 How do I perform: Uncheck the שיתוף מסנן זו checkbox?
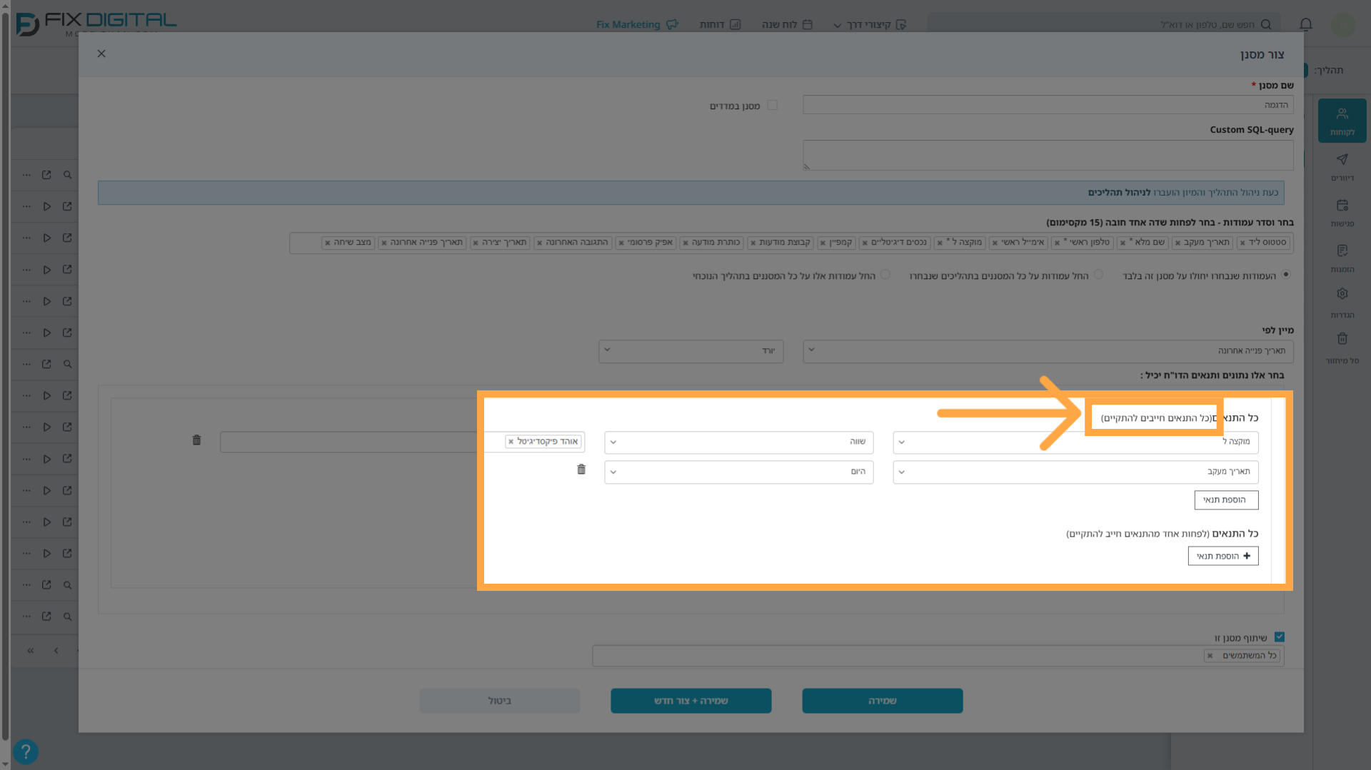click(x=1280, y=637)
